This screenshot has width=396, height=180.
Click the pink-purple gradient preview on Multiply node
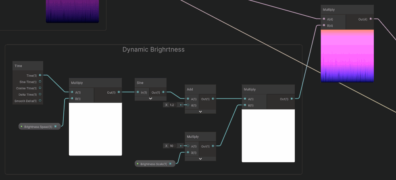click(x=347, y=56)
